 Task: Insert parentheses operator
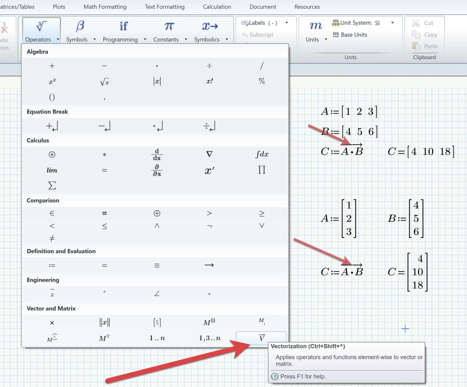point(52,97)
